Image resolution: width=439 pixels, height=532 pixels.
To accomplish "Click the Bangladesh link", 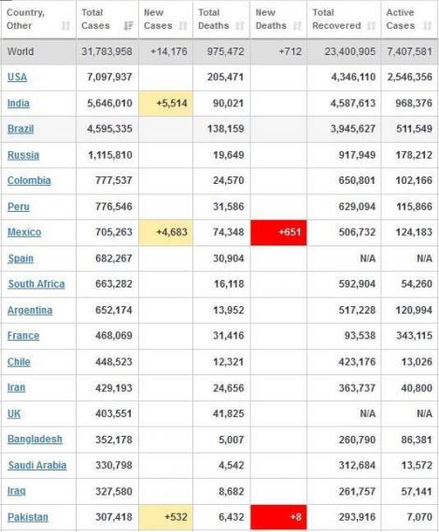I will pos(35,440).
